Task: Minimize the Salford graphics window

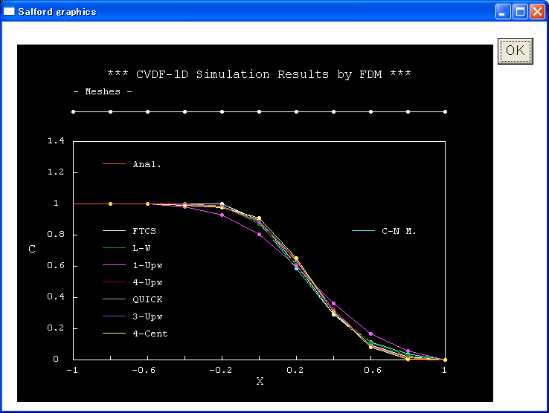Action: click(504, 11)
